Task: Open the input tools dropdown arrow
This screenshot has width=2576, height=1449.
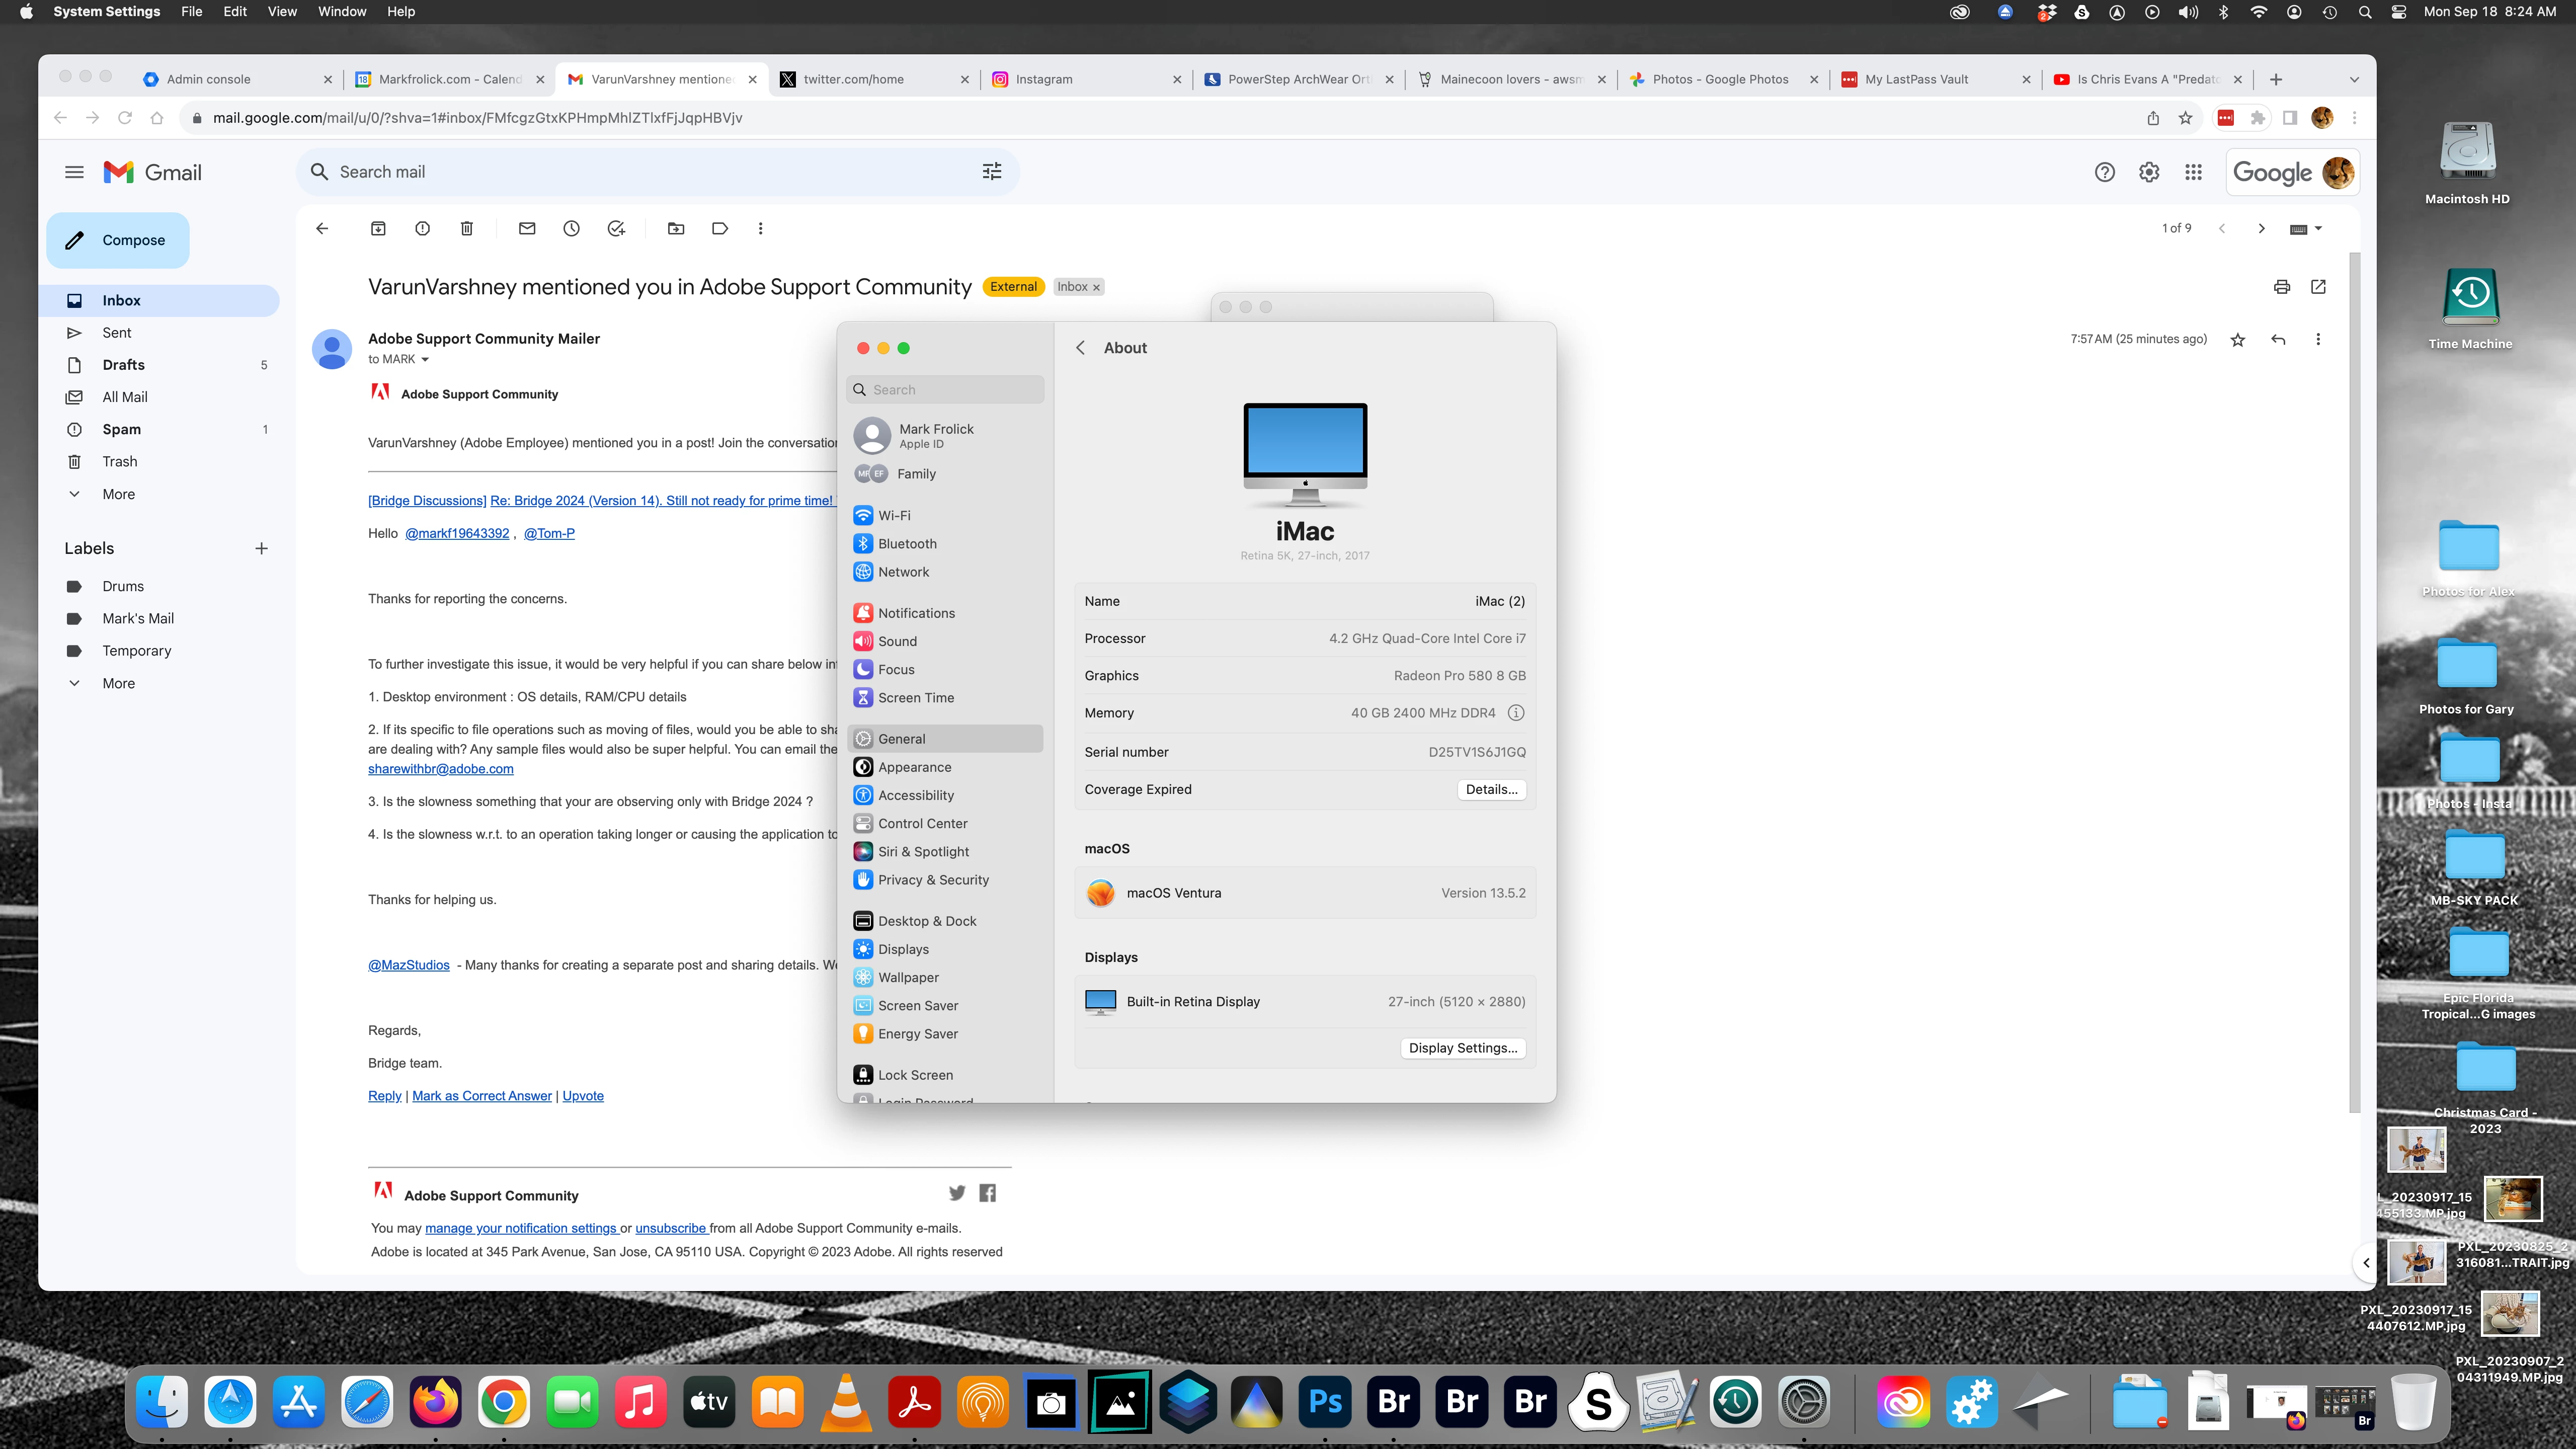Action: 2318,228
